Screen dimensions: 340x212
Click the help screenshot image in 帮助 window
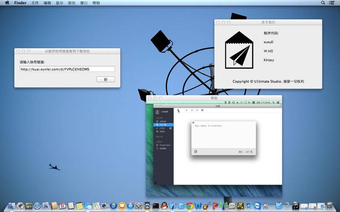pos(214,149)
